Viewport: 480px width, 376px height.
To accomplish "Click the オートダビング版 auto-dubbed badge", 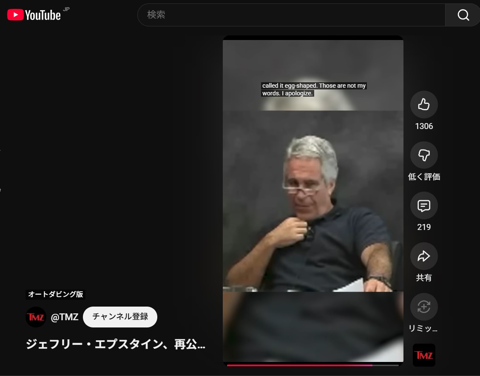I will [x=56, y=294].
